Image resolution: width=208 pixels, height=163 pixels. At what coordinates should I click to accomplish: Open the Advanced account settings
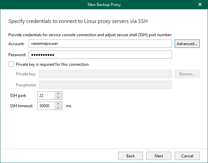187,44
